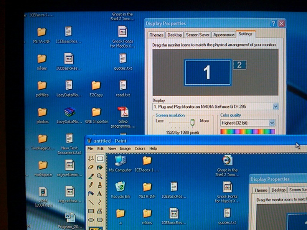Select the Pencil tool in Paint
The image size is (307, 230).
91,185
